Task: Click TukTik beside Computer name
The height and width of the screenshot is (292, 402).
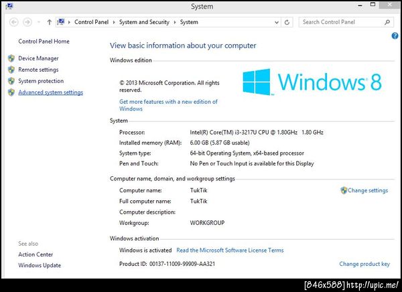Action: [x=199, y=190]
